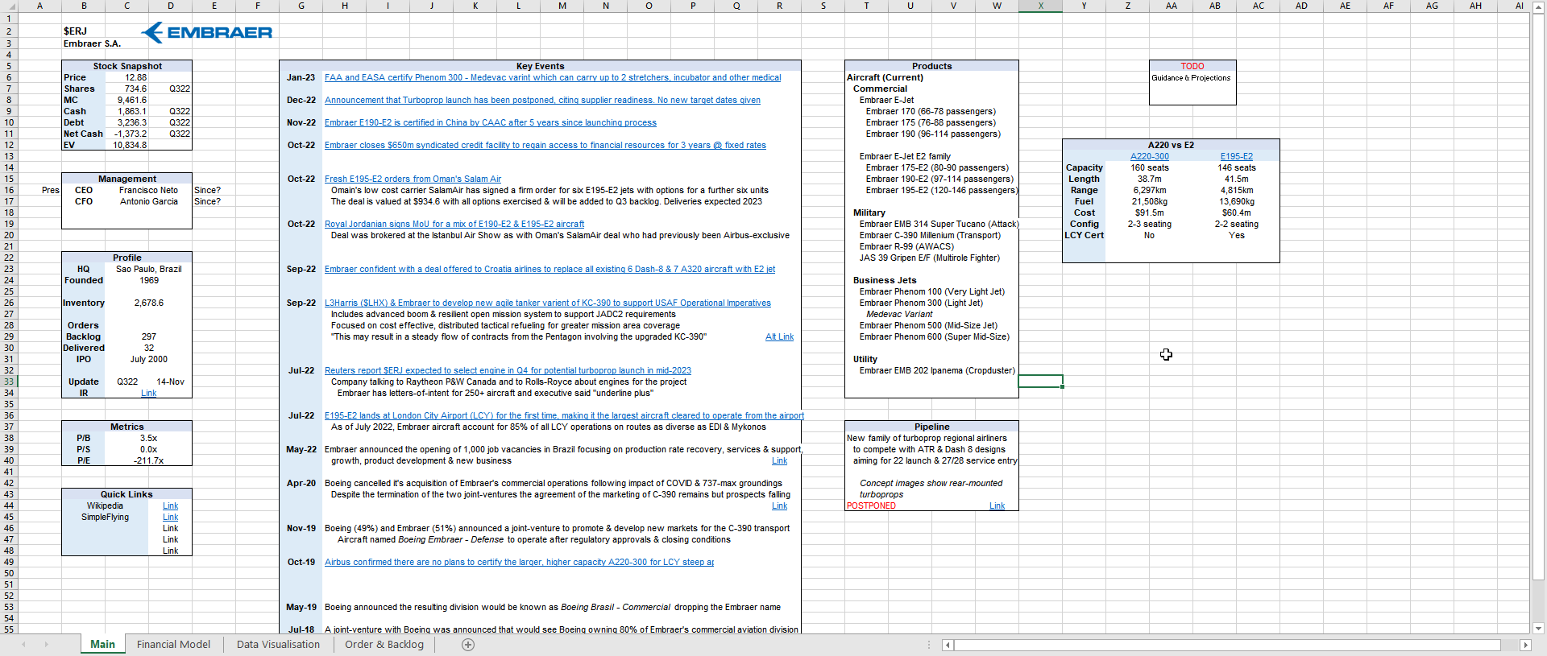Image resolution: width=1547 pixels, height=656 pixels.
Task: Select column H header
Action: click(345, 6)
